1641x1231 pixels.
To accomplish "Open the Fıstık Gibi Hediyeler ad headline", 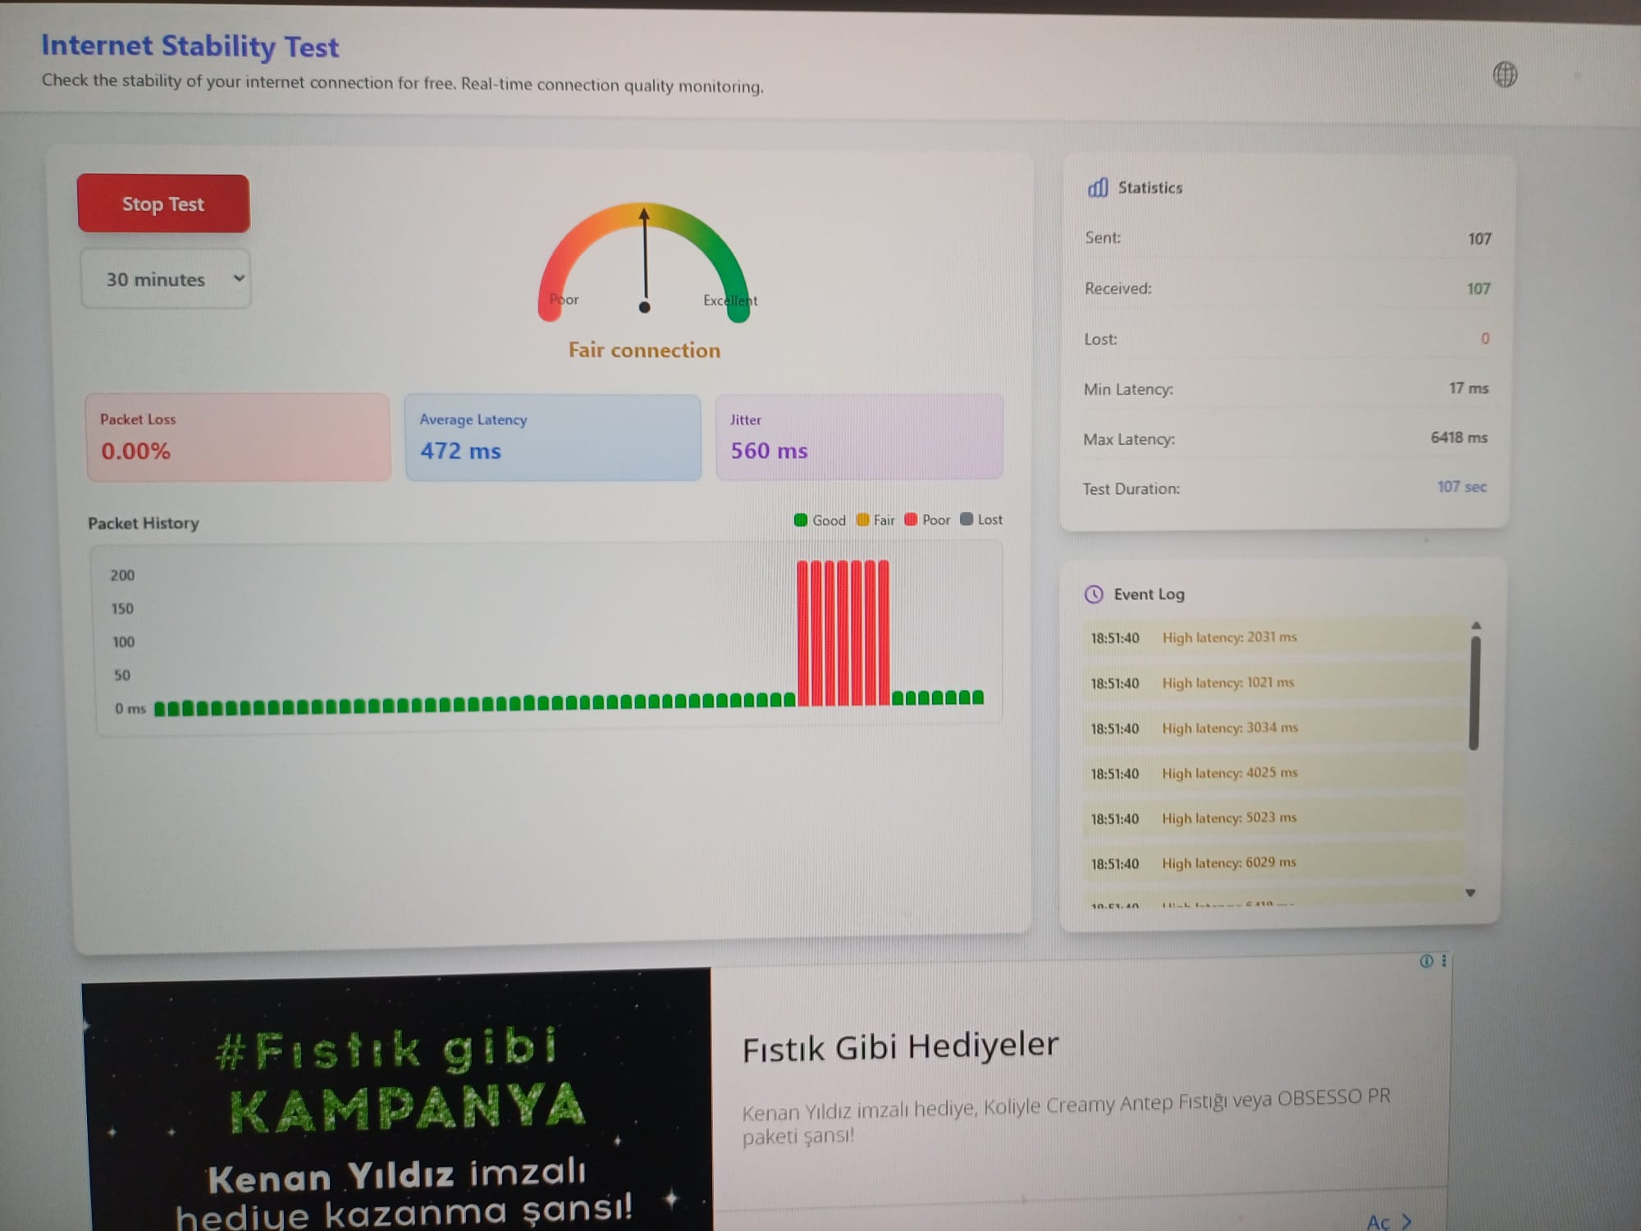I will pos(900,1046).
